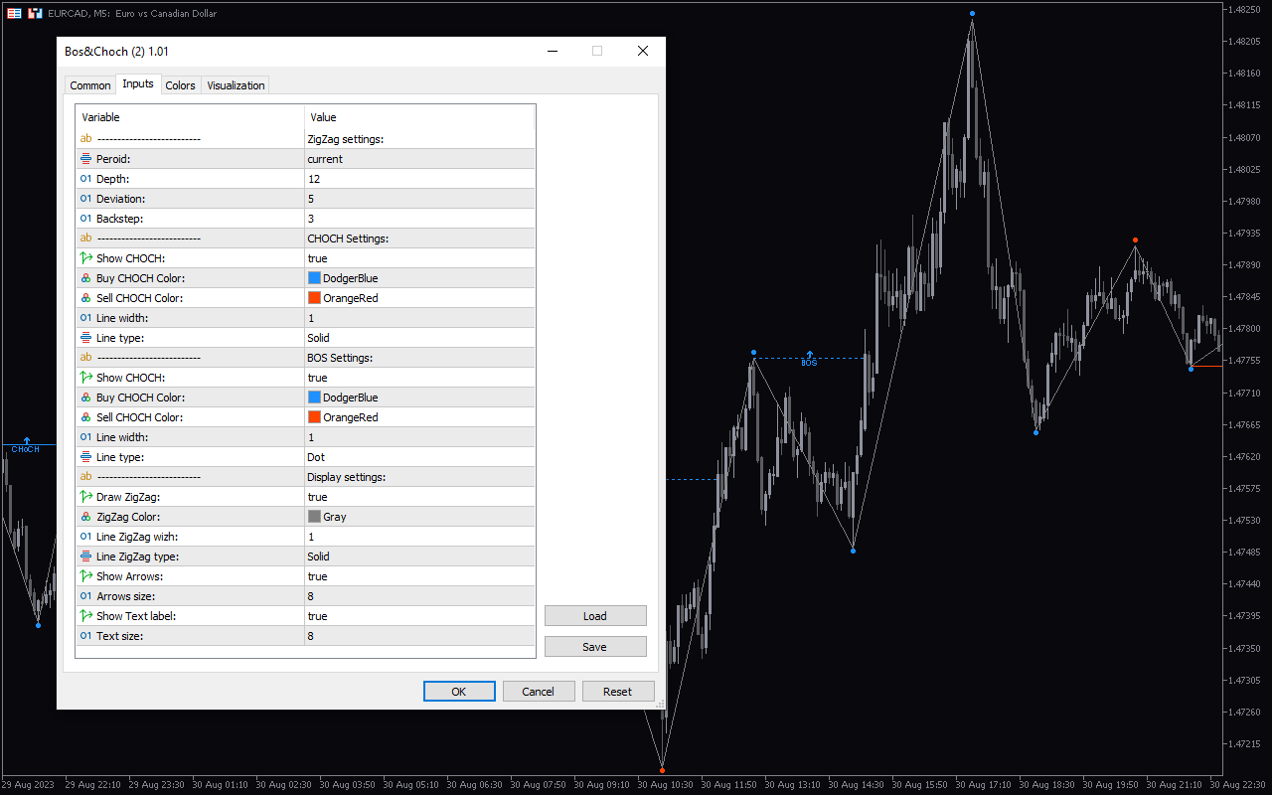Click the Show Arrows boolean icon
This screenshot has height=795, width=1272.
(x=85, y=576)
